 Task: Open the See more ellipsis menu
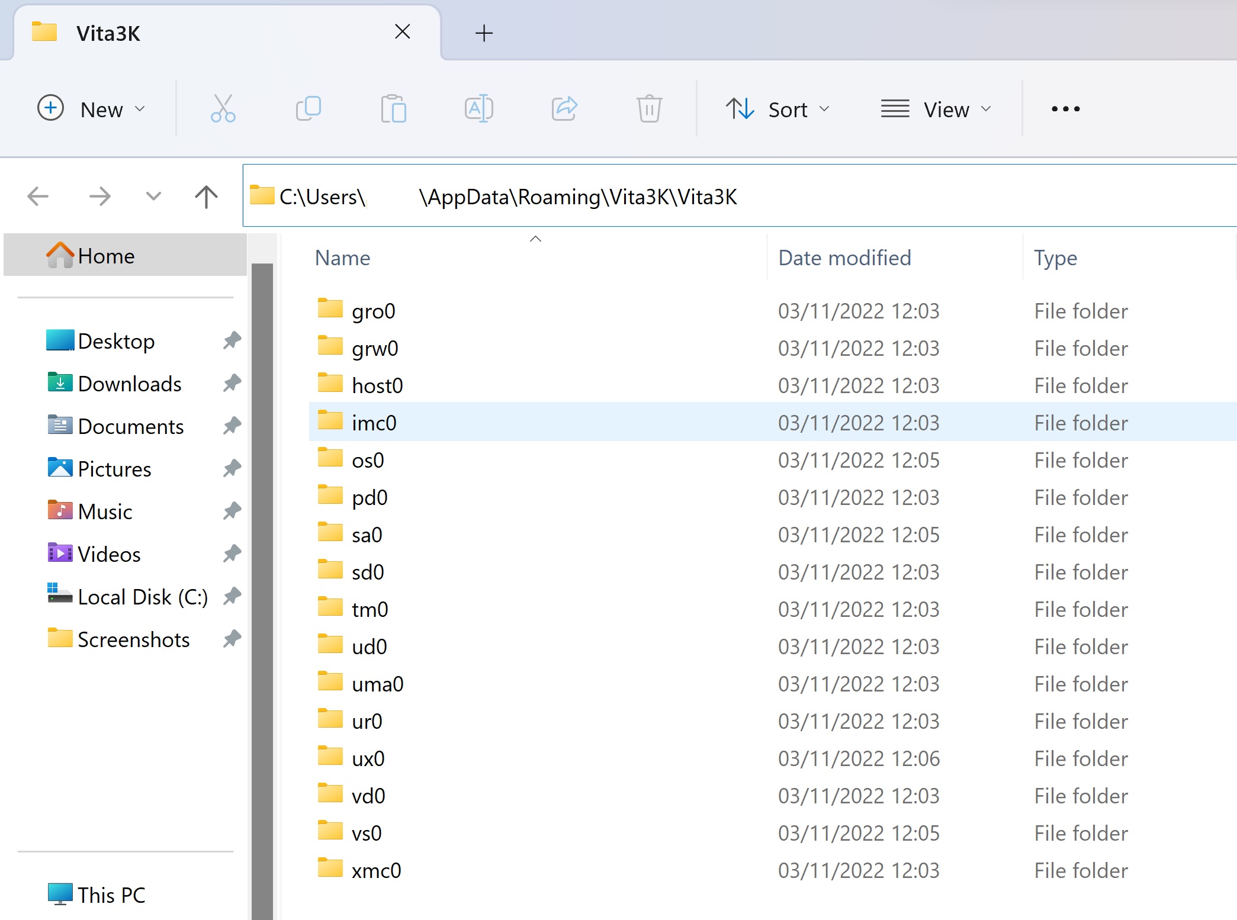pyautogui.click(x=1065, y=109)
